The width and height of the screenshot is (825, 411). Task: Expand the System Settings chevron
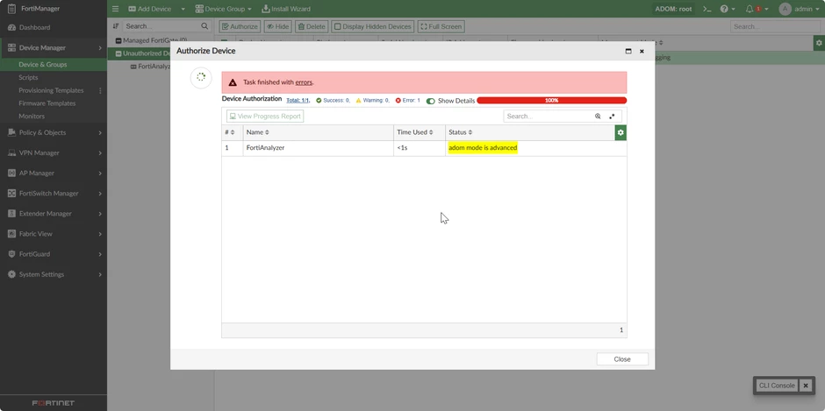coord(100,274)
